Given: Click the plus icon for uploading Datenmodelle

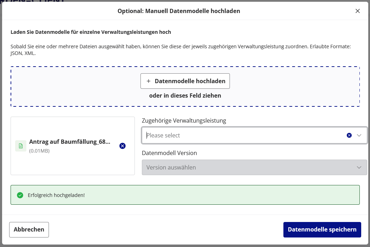Looking at the screenshot, I should point(149,81).
